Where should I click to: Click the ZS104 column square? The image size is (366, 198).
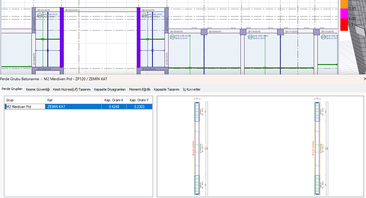pyautogui.click(x=316, y=32)
